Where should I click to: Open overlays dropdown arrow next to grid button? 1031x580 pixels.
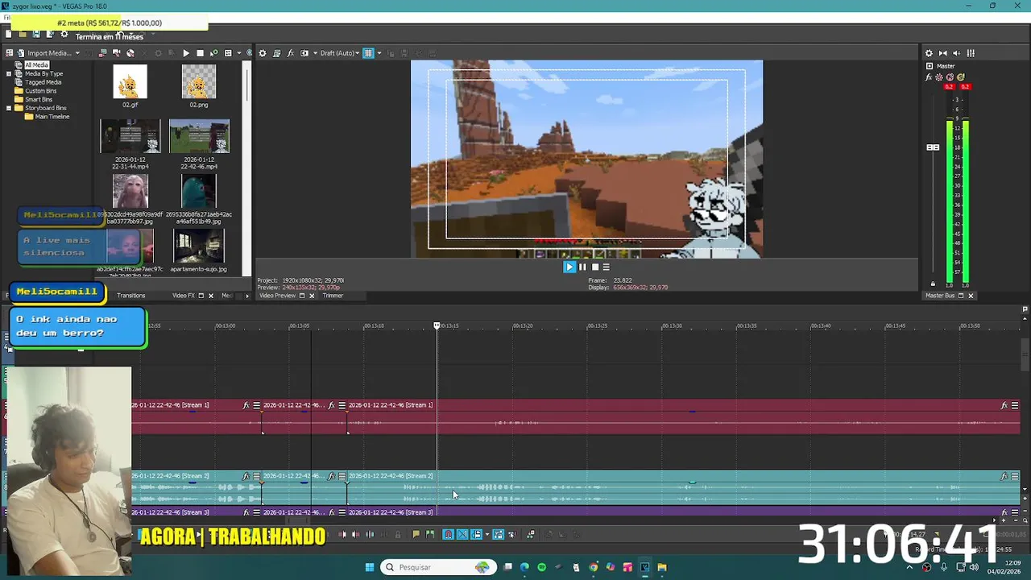[x=379, y=53]
